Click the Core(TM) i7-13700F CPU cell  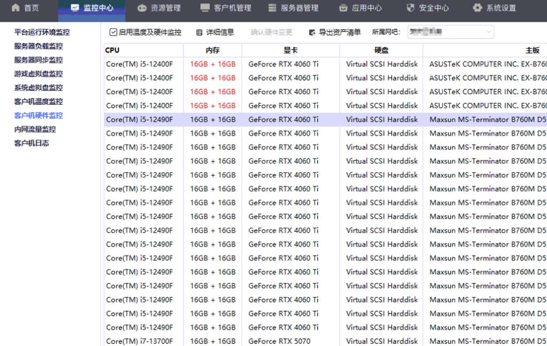tap(140, 341)
